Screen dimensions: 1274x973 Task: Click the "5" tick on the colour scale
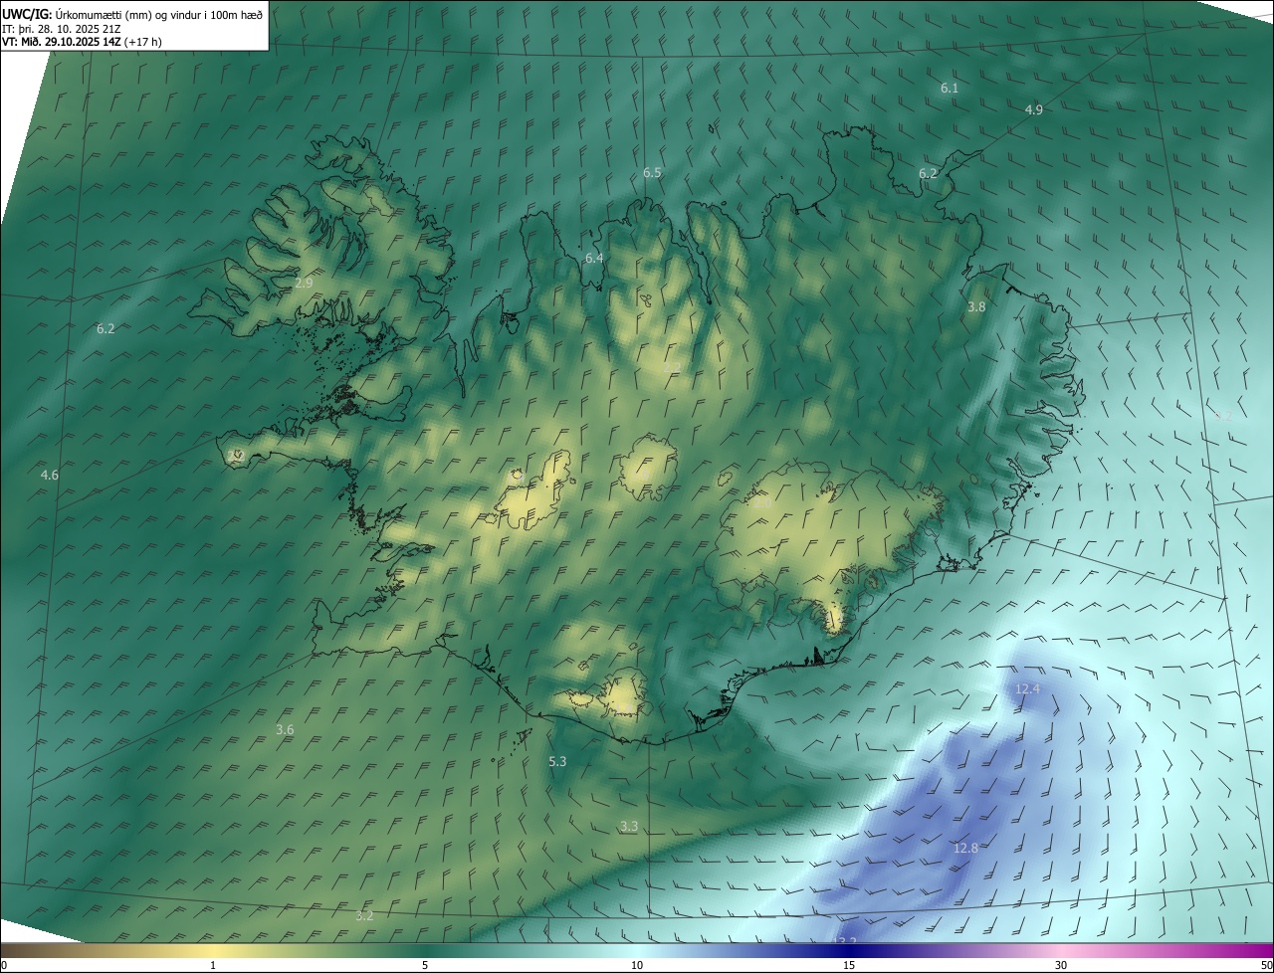click(425, 966)
